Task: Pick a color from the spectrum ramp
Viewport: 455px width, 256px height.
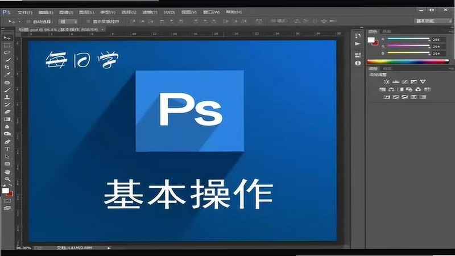Action: 408,61
